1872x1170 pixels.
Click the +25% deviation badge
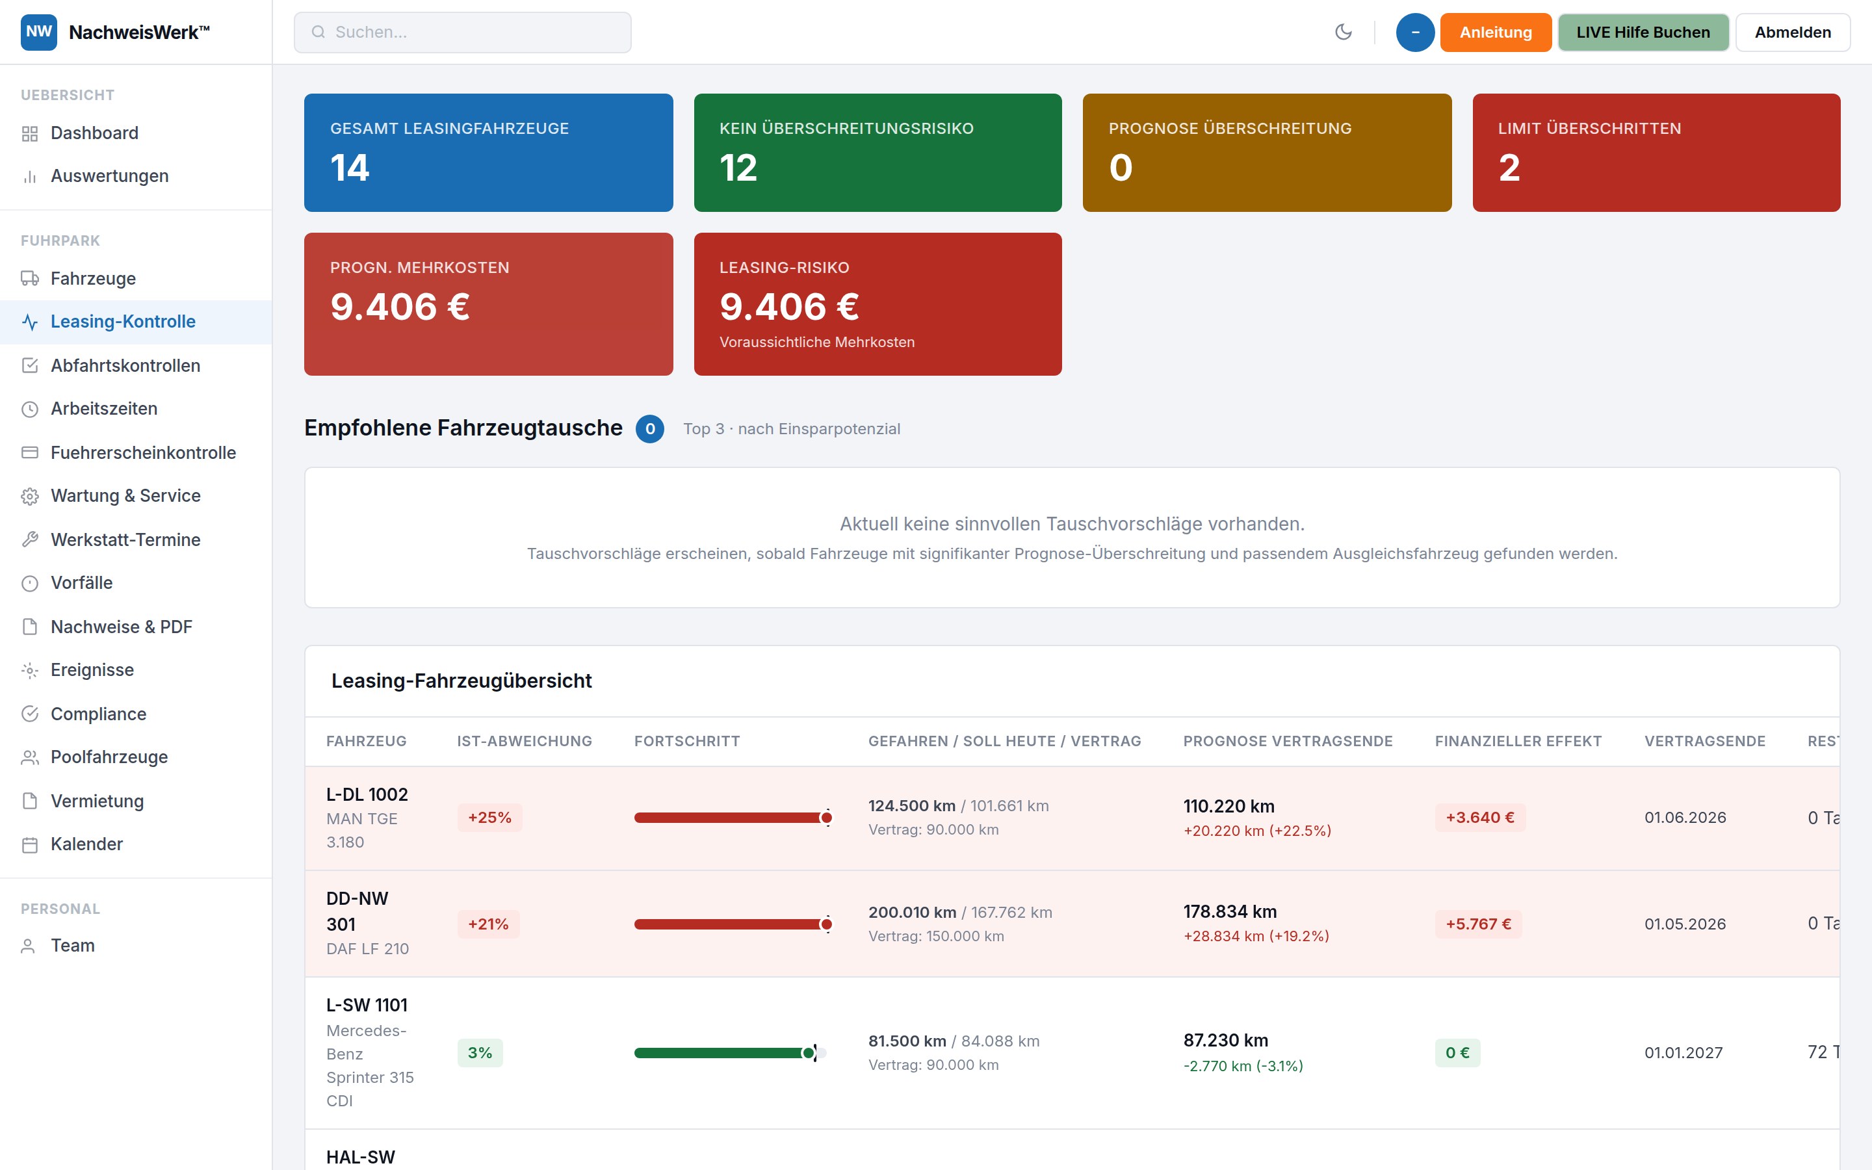[489, 818]
